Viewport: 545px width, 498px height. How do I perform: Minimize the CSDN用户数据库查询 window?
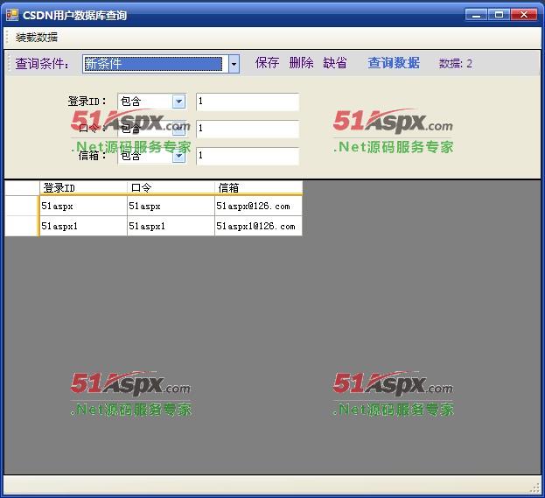[476, 15]
